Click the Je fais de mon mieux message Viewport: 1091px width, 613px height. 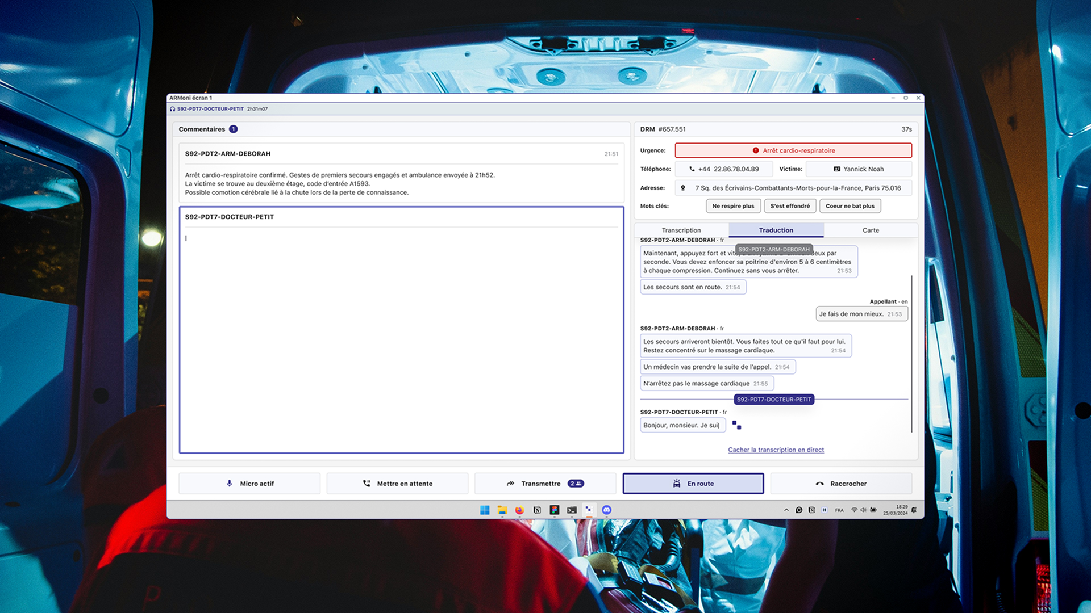pos(861,314)
